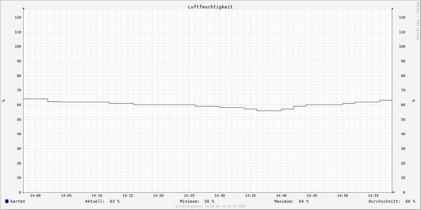This screenshot has height=210, width=421.
Task: Click the percent unit label beside left axis
Action: (x=4, y=101)
